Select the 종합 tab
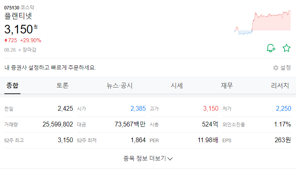The width and height of the screenshot is (296, 169). [12, 85]
